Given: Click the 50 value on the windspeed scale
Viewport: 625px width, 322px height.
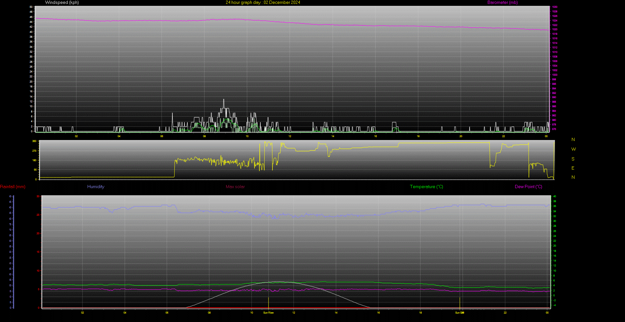Looking at the screenshot, I should tap(31, 7).
